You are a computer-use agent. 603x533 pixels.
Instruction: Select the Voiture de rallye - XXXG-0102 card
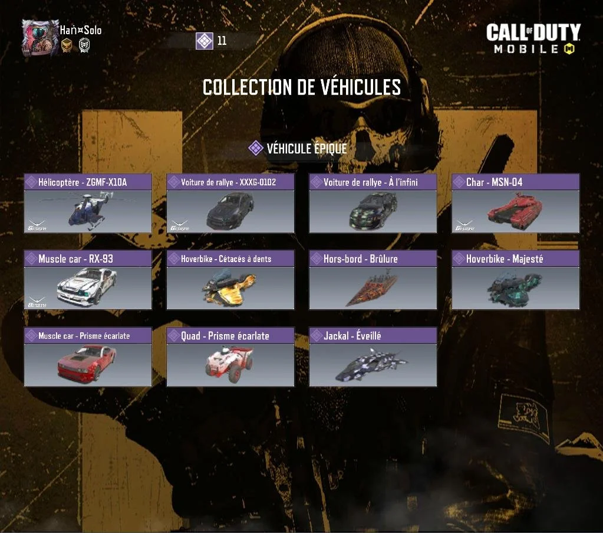tap(230, 203)
